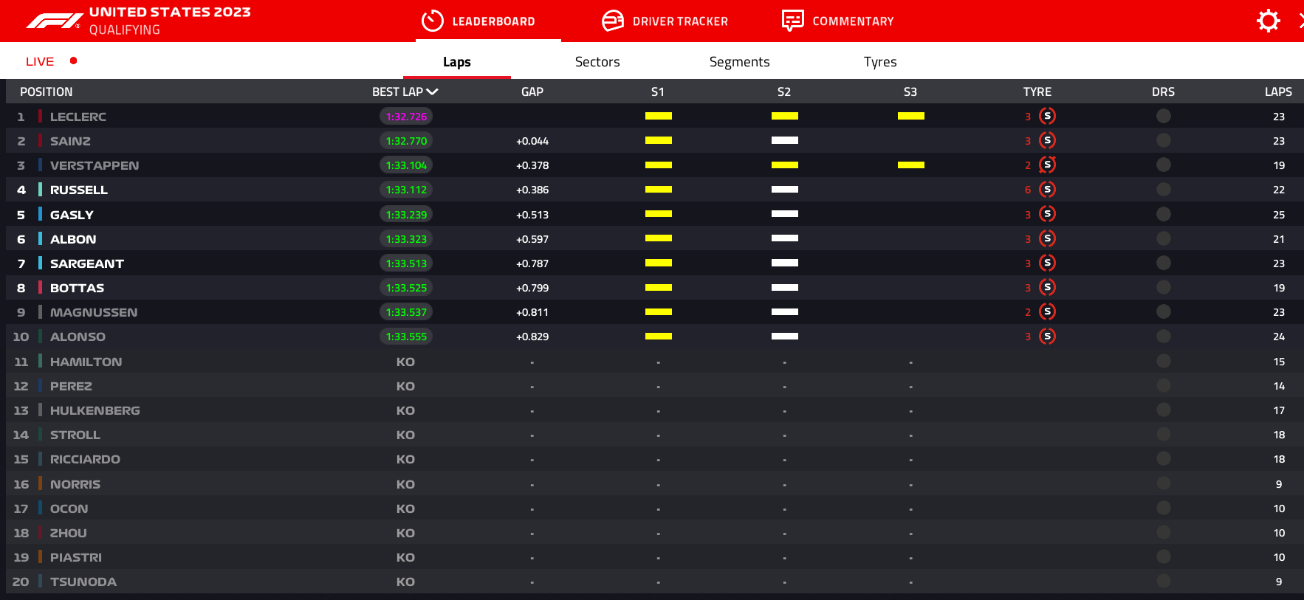Click the Leaderboard stopwatch icon
The image size is (1304, 600).
[x=433, y=21]
